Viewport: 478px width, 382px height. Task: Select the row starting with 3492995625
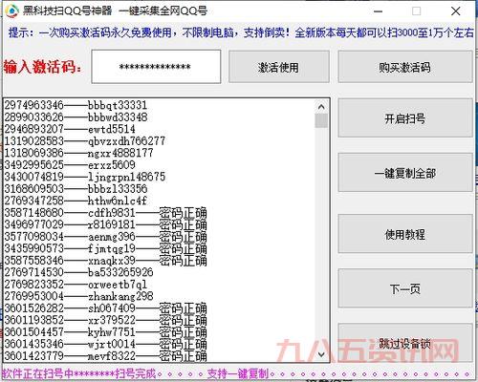(x=70, y=164)
